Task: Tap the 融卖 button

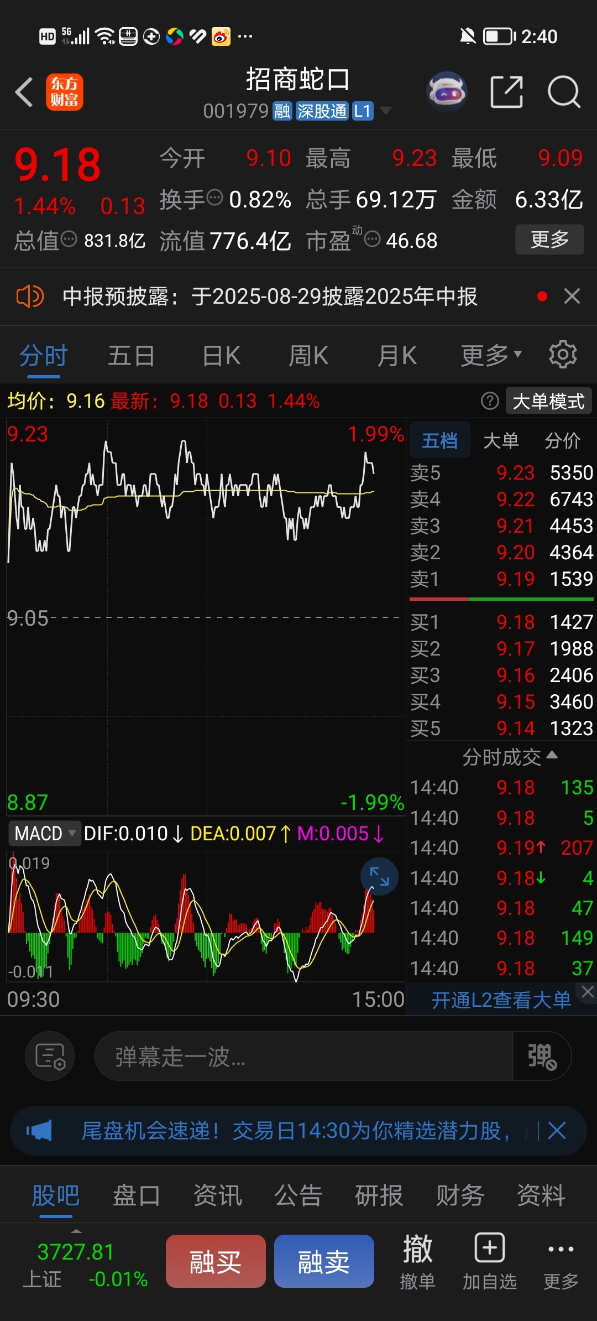Action: 324,1261
